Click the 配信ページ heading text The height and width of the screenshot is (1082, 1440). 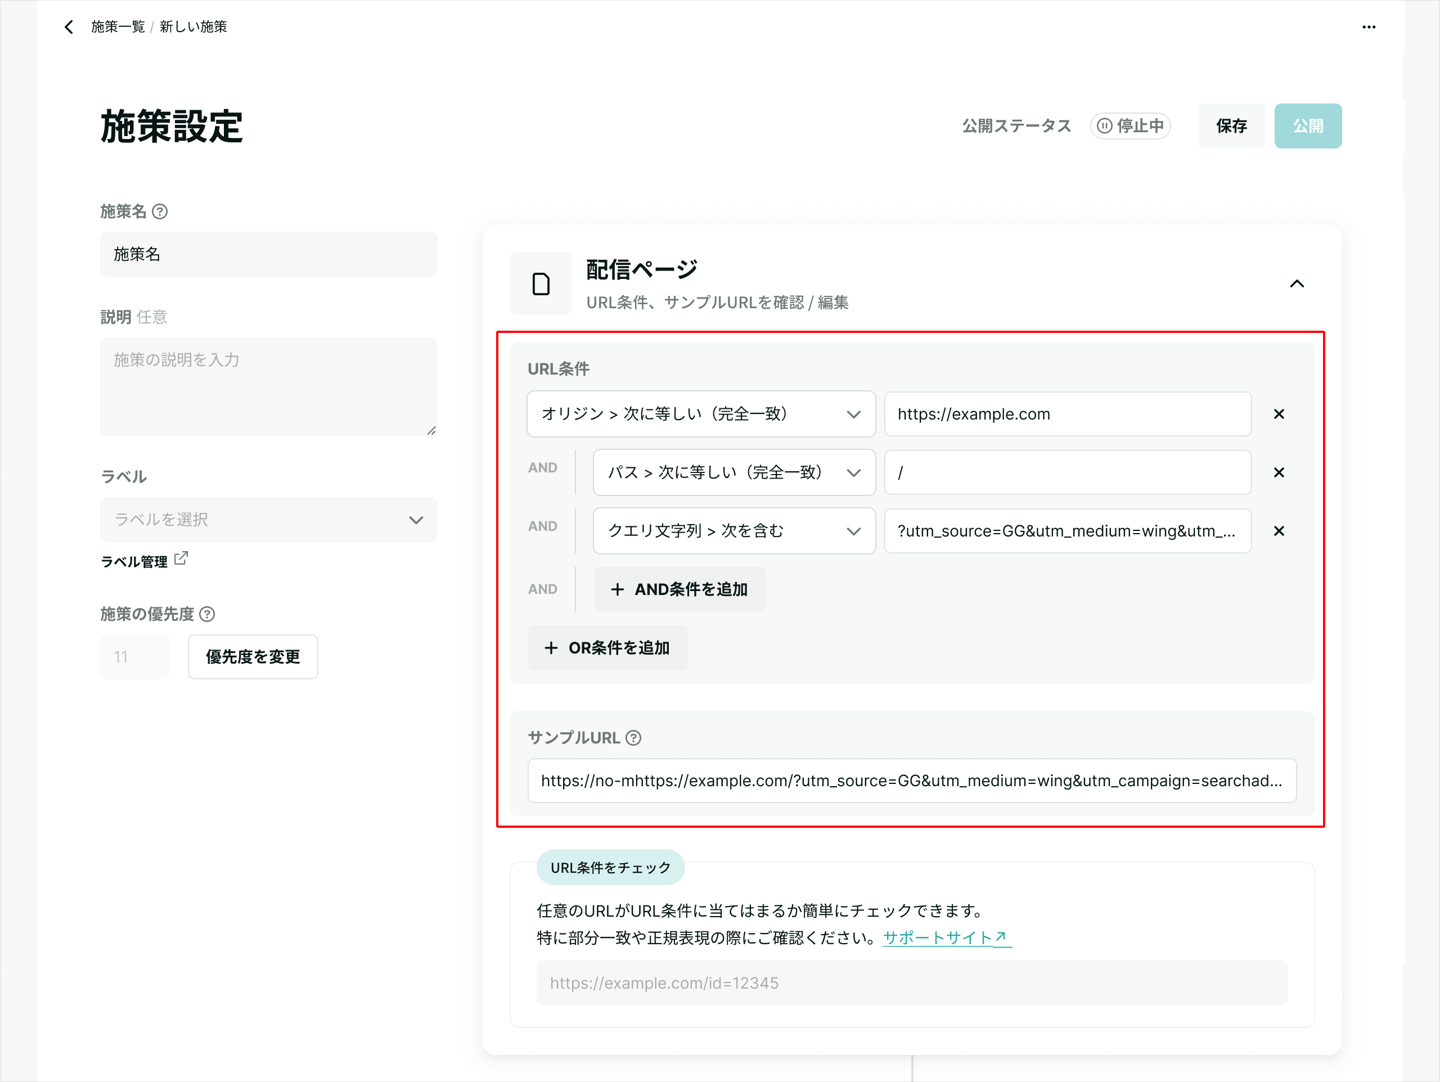coord(642,269)
